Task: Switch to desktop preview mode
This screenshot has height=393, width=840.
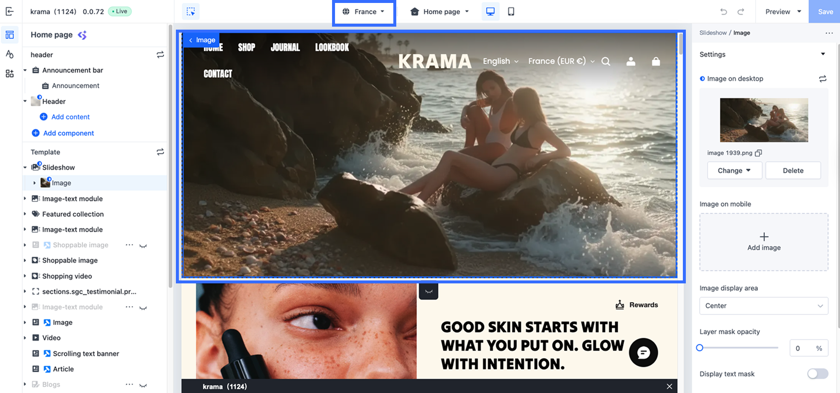Action: click(491, 11)
